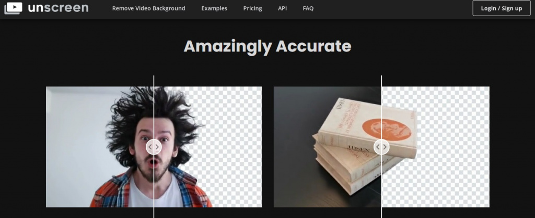
Task: Open Remove Video Background page
Action: [x=149, y=8]
